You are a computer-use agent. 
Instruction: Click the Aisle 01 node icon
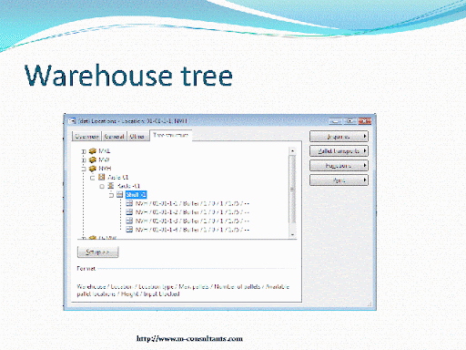point(102,177)
